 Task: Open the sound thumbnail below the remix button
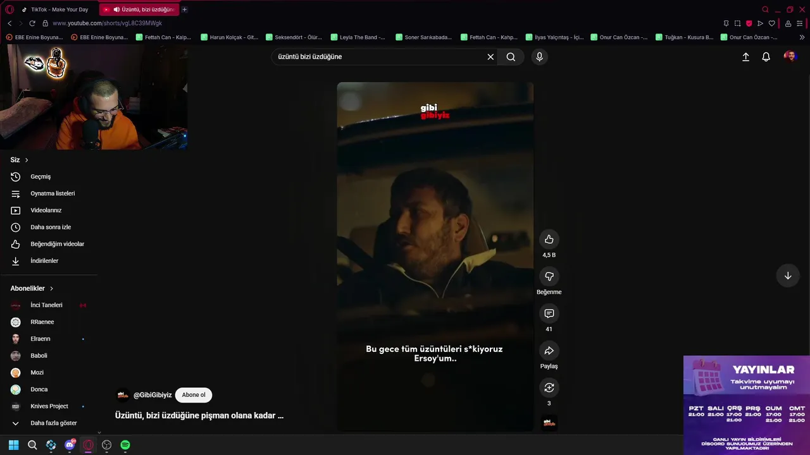[549, 423]
